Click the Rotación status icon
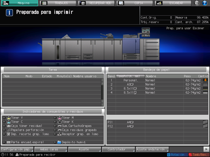 tap(169, 155)
